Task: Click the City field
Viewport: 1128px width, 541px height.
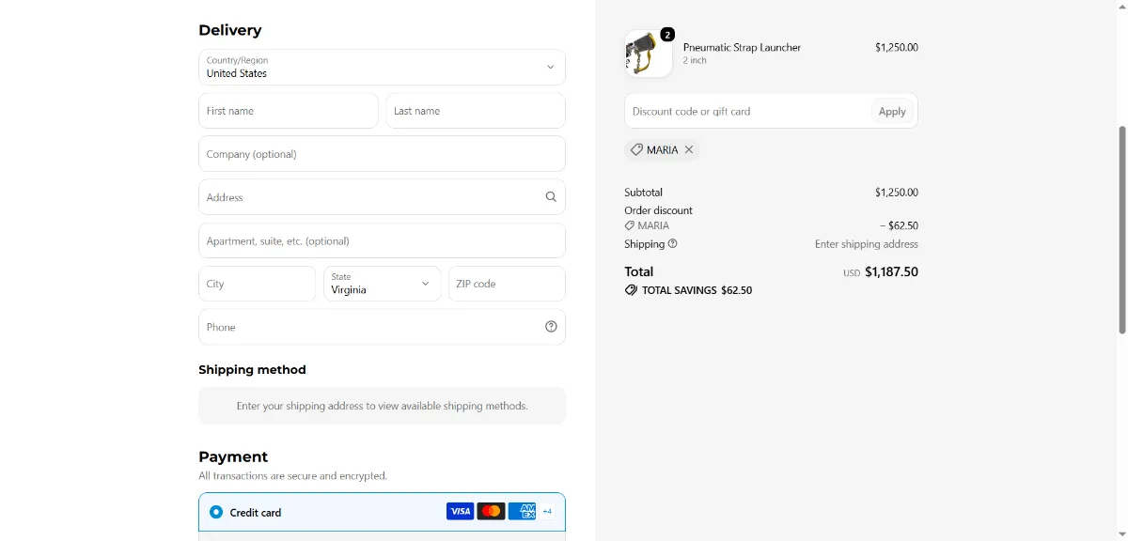Action: click(x=258, y=284)
